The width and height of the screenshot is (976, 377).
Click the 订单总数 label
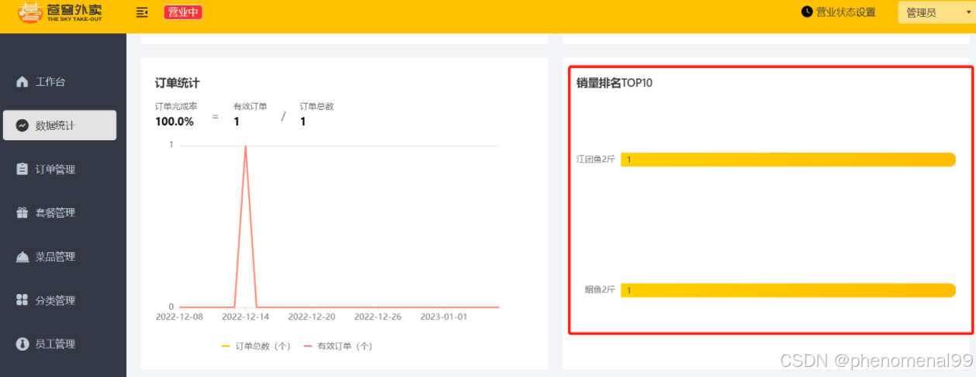[317, 106]
